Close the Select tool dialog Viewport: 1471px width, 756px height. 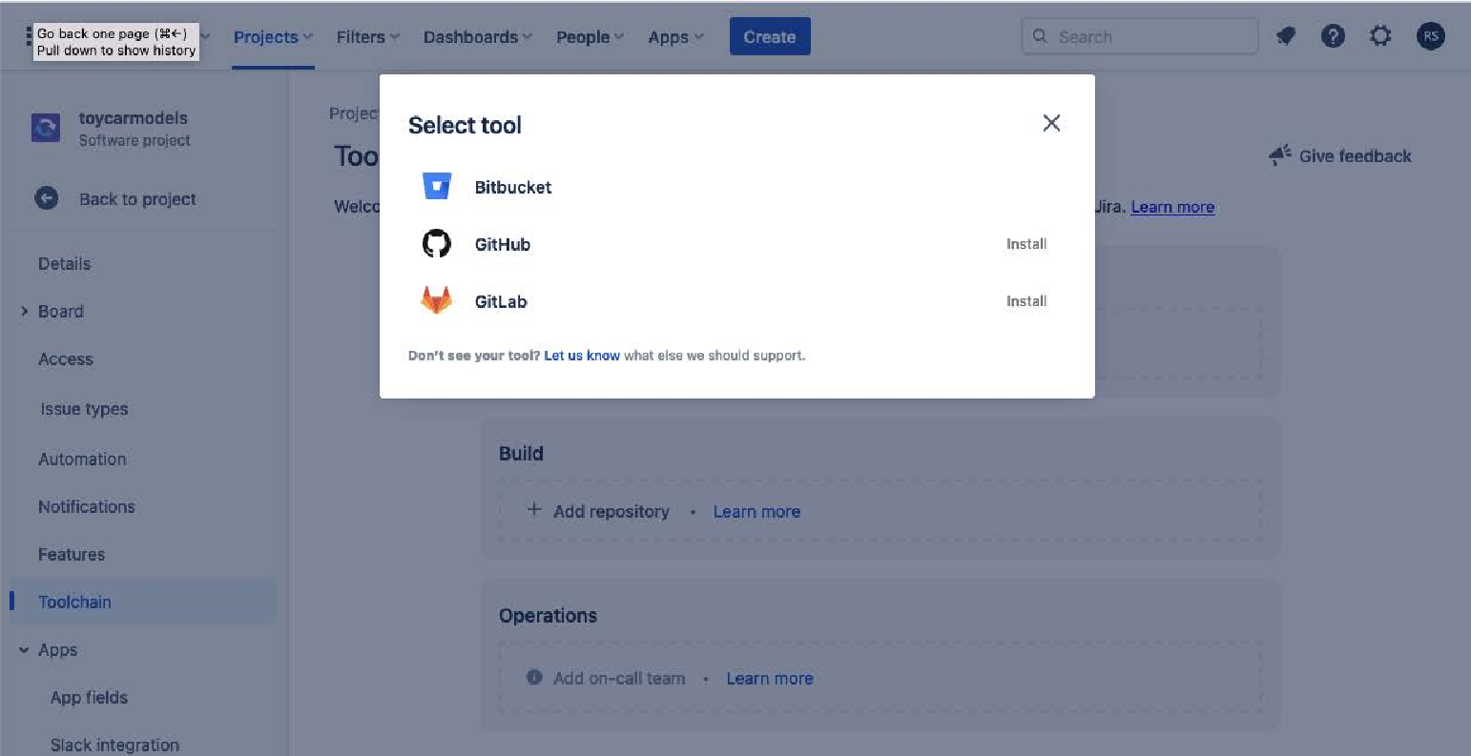[x=1051, y=123]
